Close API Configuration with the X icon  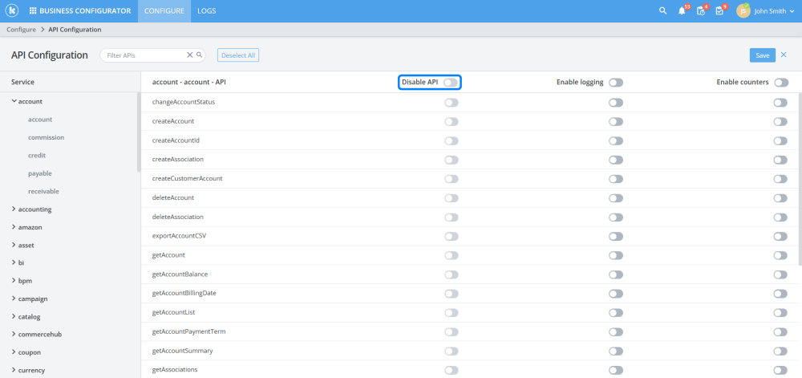coord(784,55)
